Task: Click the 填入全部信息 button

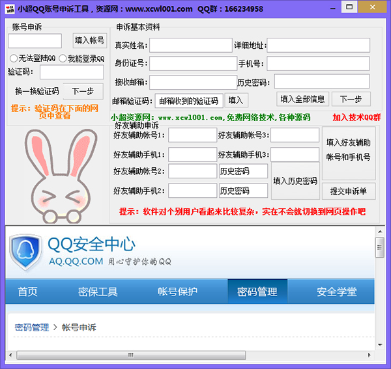Action: tap(302, 99)
